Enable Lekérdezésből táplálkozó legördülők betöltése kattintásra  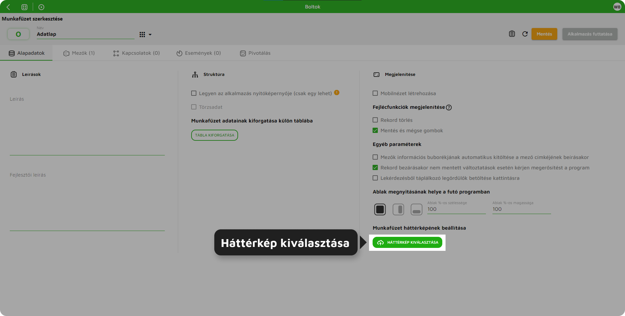(x=375, y=178)
